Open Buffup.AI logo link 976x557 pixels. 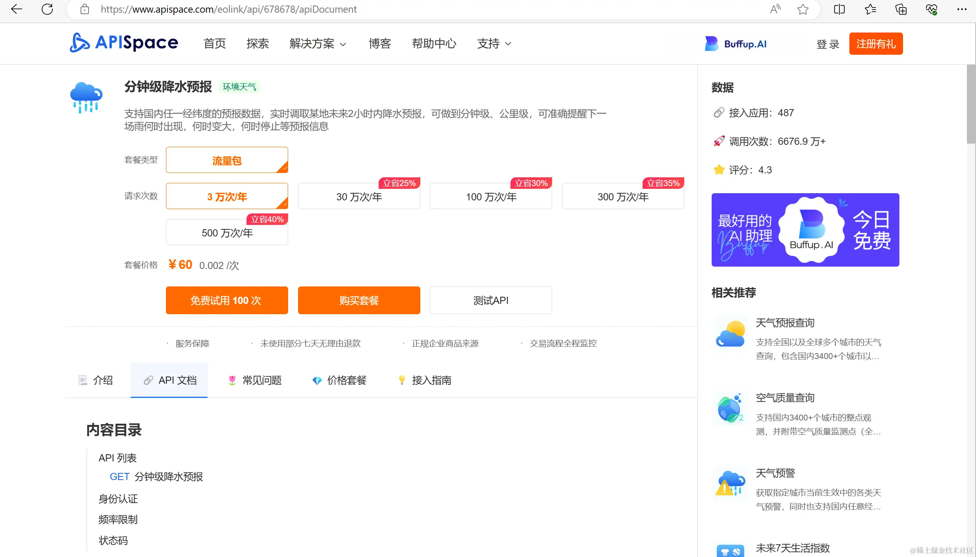(x=735, y=44)
